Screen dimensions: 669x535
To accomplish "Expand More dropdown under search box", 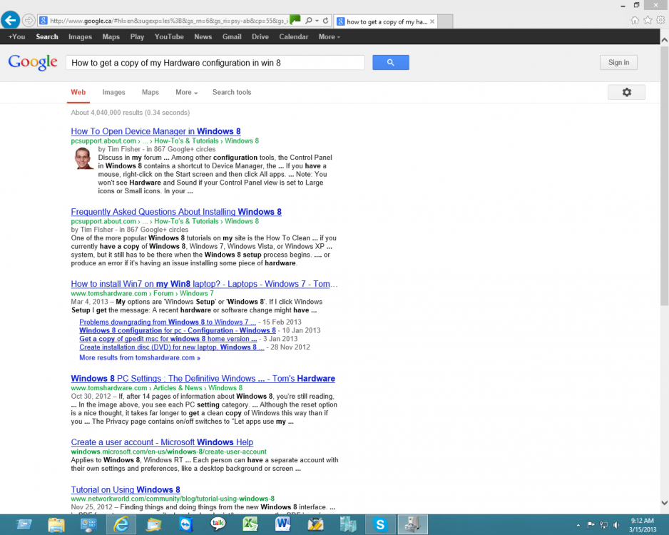I will coord(186,92).
